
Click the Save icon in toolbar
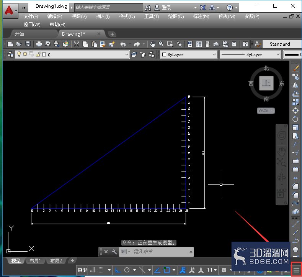tap(28, 44)
